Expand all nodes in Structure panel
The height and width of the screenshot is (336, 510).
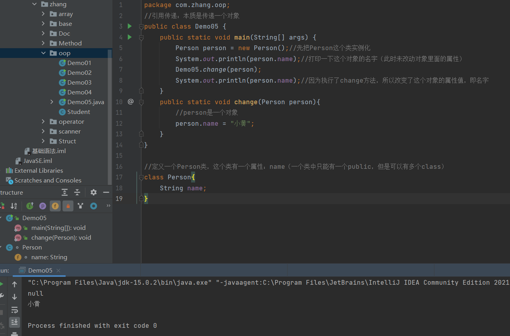(x=65, y=192)
